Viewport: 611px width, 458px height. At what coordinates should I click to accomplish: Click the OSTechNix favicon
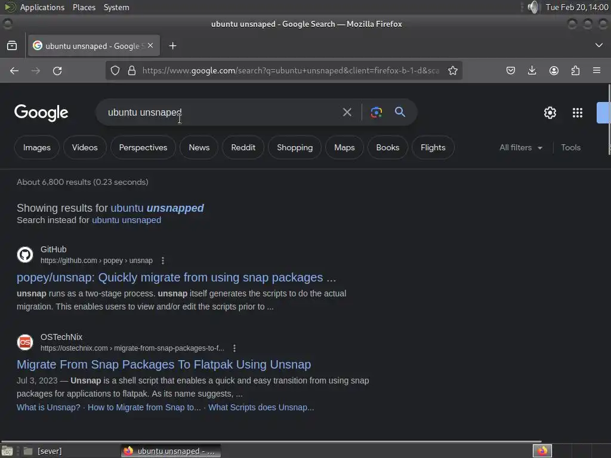[x=25, y=342]
